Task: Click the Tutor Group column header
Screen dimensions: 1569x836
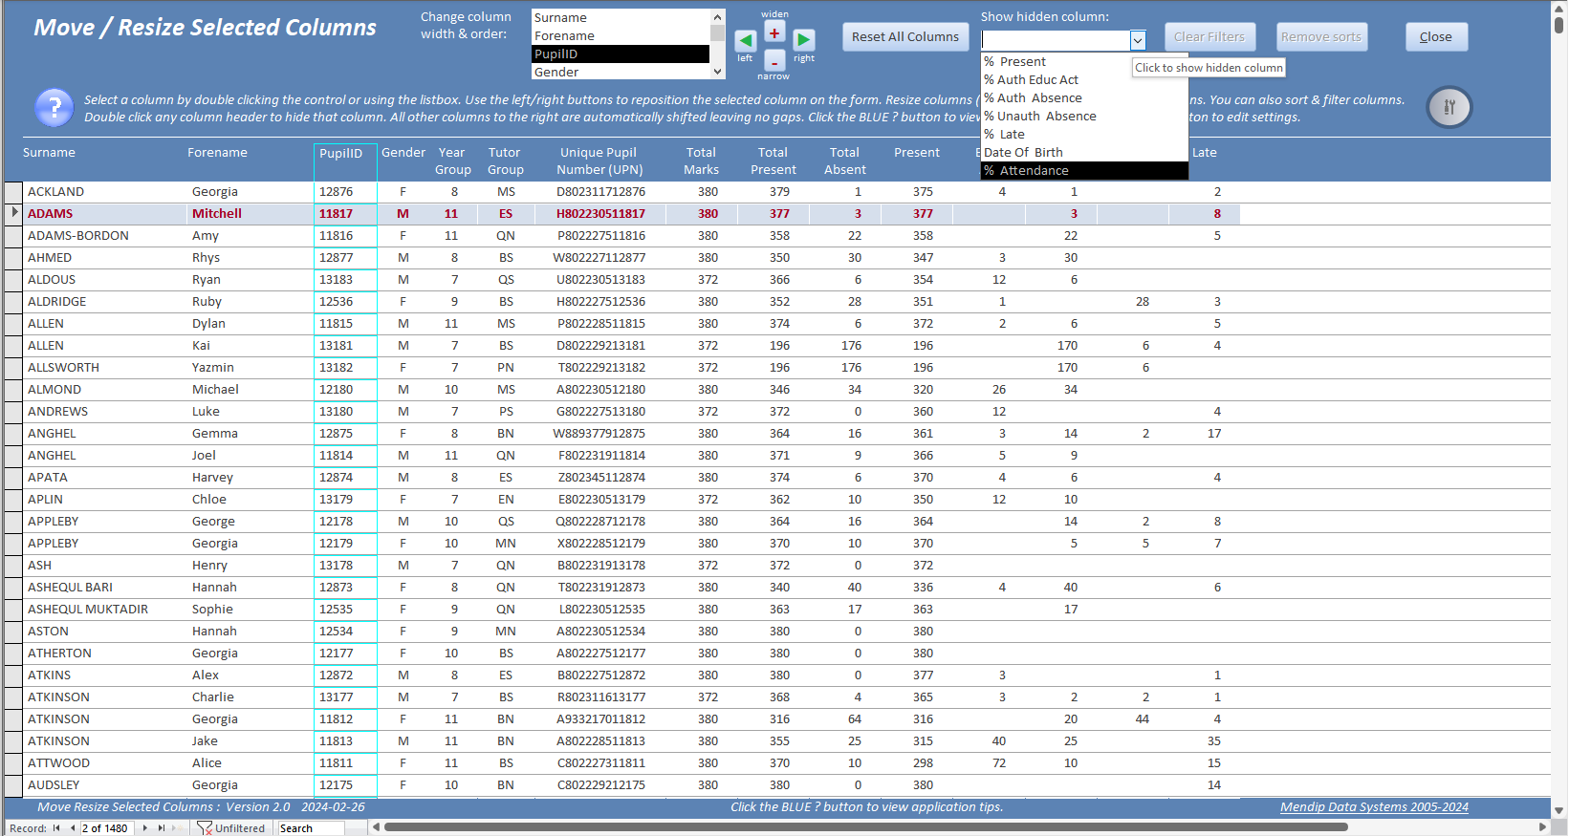Action: coord(505,161)
